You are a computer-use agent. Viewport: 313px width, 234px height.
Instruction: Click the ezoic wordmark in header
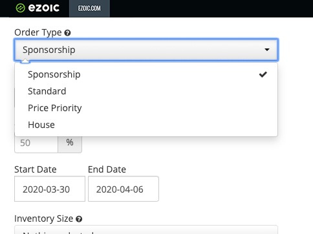tap(44, 8)
